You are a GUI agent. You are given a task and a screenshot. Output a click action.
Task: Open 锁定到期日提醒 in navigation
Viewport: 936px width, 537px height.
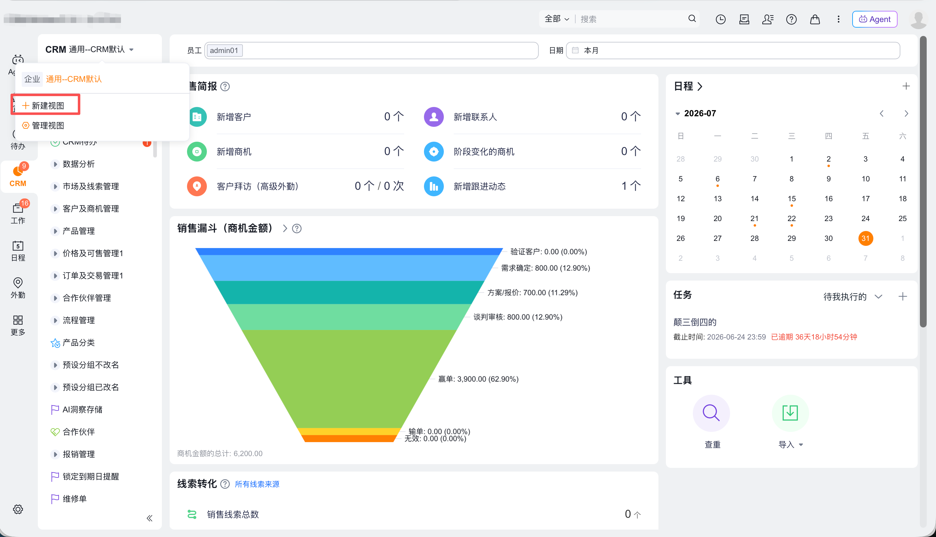coord(90,477)
